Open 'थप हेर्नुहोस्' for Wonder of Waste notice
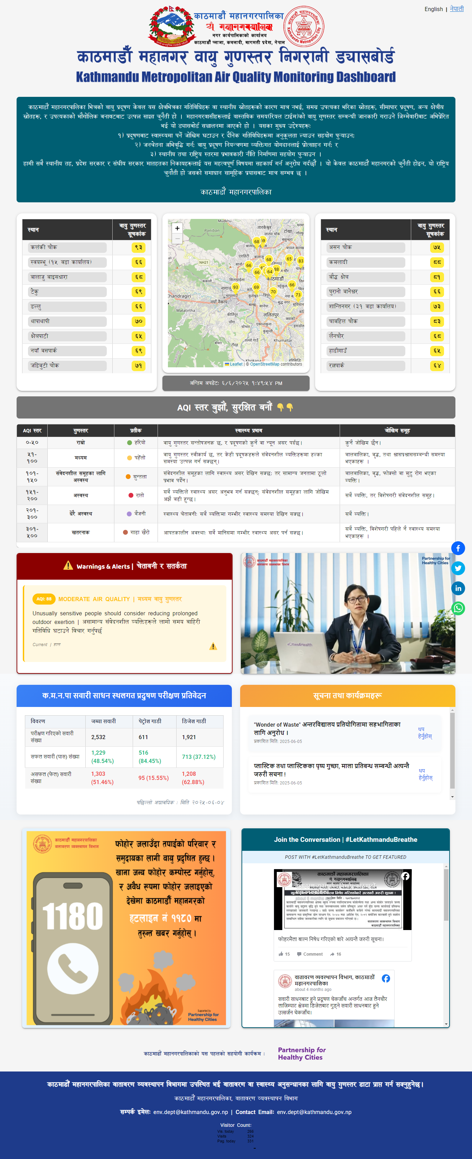 coord(425,733)
